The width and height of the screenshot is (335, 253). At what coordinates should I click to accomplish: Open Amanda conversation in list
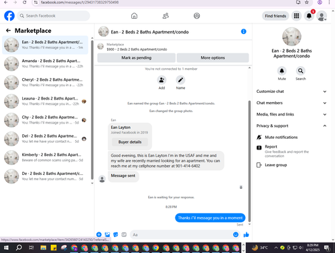(x=46, y=63)
